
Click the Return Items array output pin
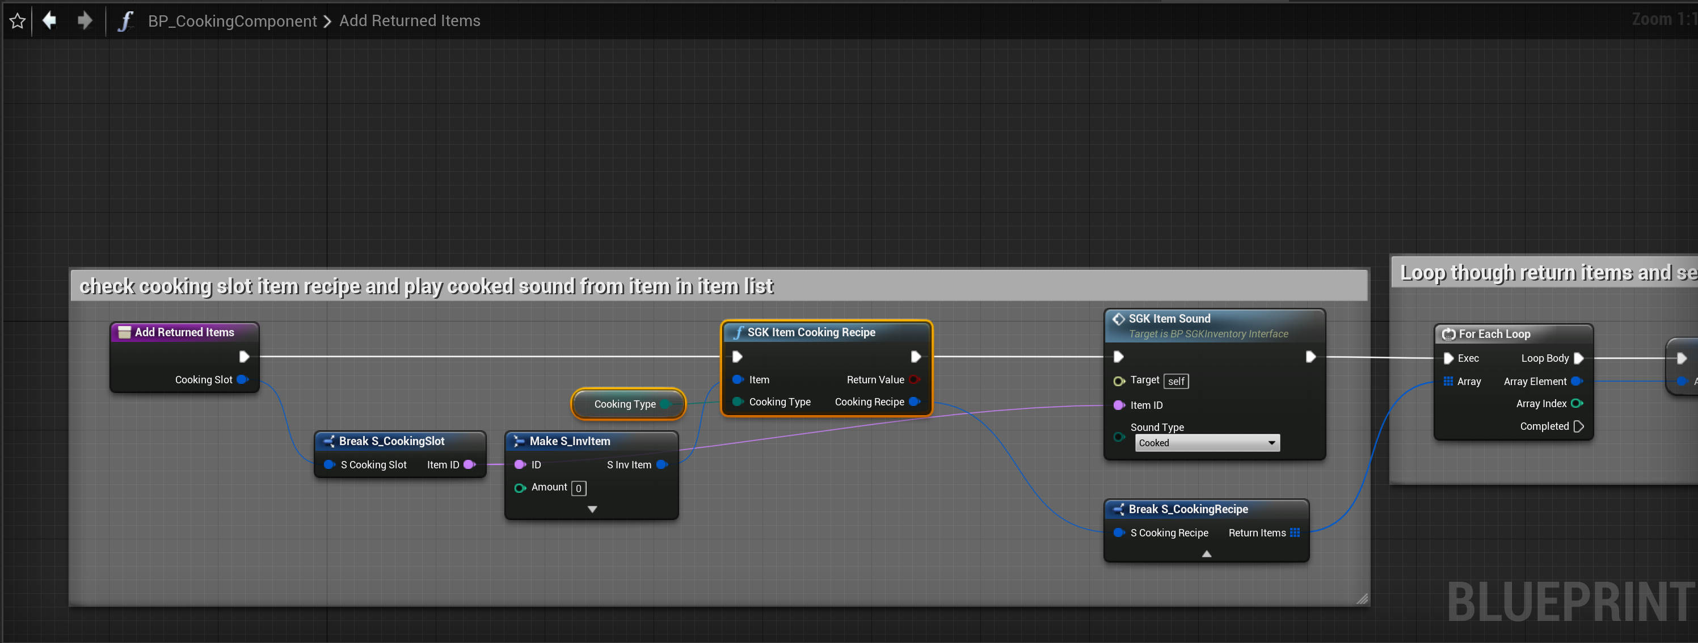[x=1295, y=532]
